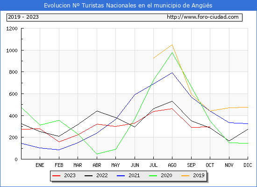Screen dimensions: 257x187
Task: Click the MAY month axis label
Action: 115,165
